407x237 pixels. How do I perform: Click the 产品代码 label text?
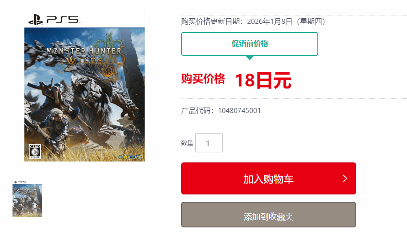coord(196,111)
